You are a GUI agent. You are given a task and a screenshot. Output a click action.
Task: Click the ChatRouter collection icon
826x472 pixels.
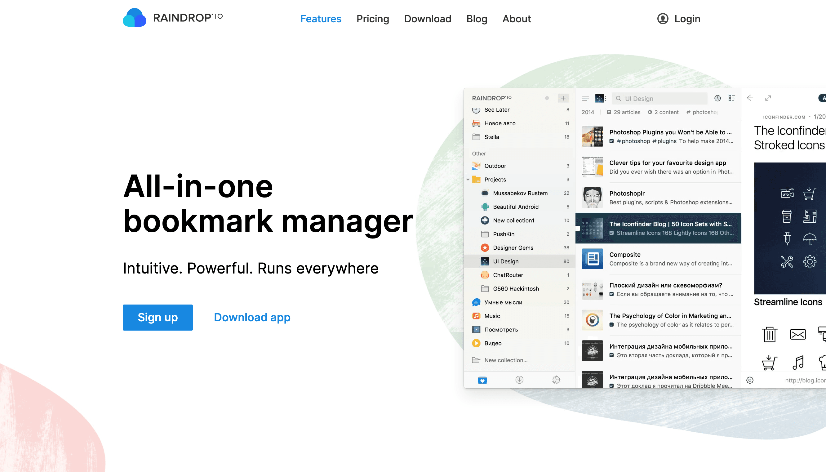coord(485,275)
